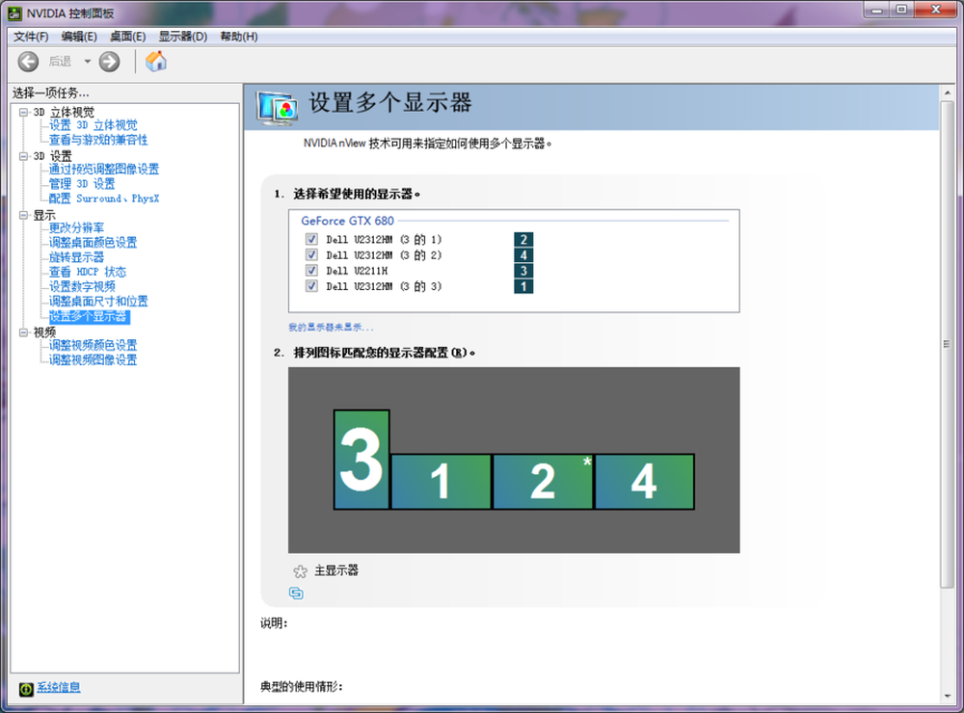This screenshot has width=964, height=713.
Task: Click the multiple displays header icon
Action: 278,108
